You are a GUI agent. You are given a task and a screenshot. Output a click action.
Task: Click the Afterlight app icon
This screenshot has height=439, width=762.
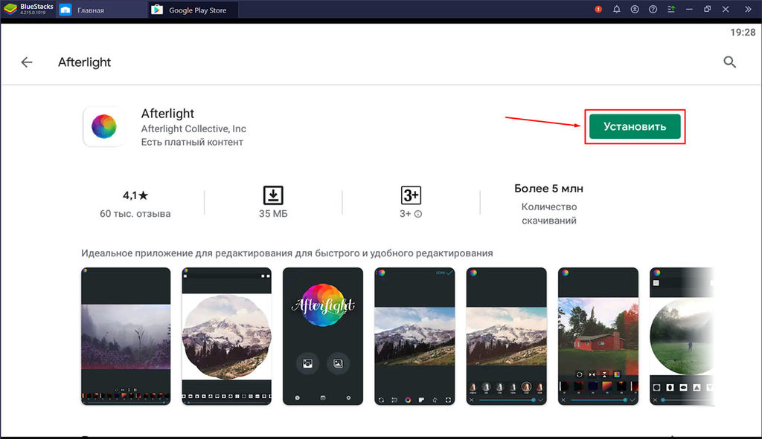coord(103,126)
